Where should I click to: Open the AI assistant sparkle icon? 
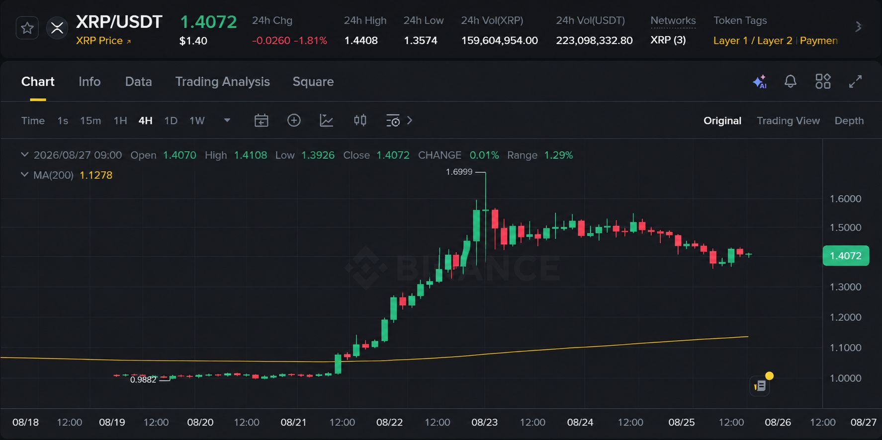pyautogui.click(x=760, y=81)
